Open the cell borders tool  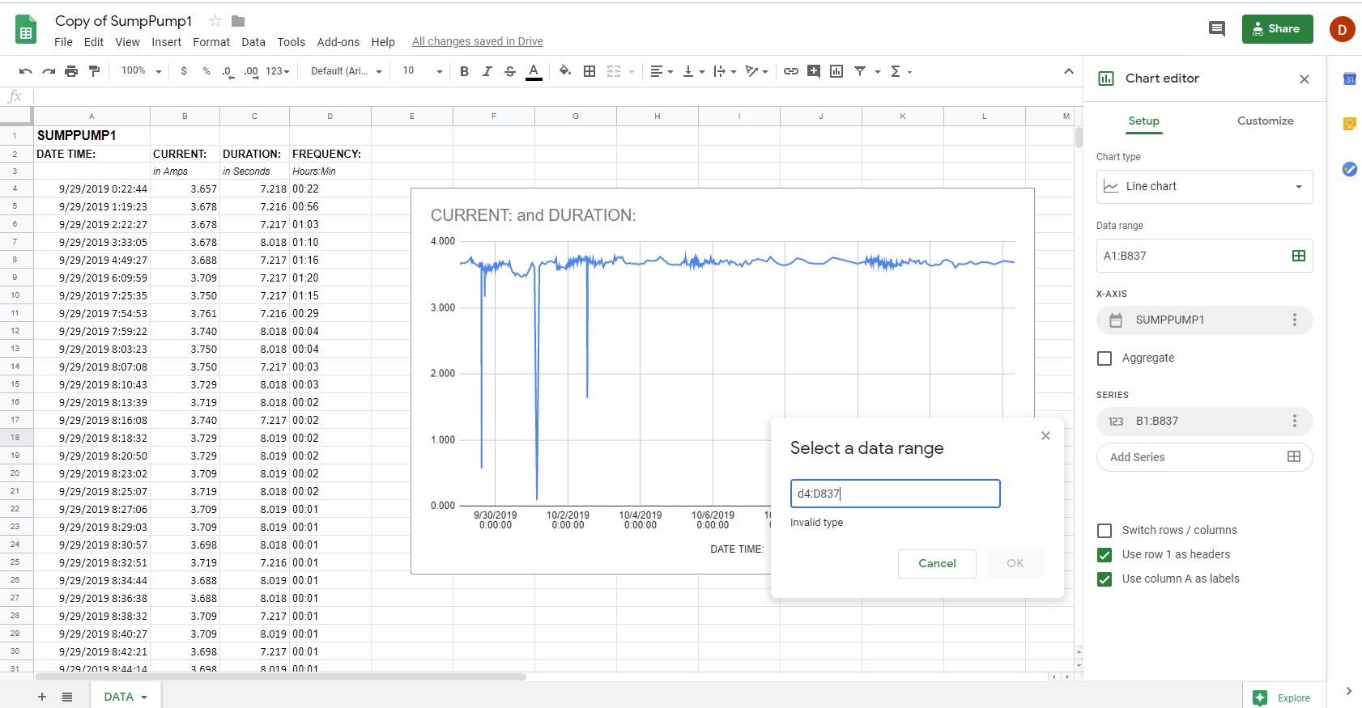[x=589, y=71]
